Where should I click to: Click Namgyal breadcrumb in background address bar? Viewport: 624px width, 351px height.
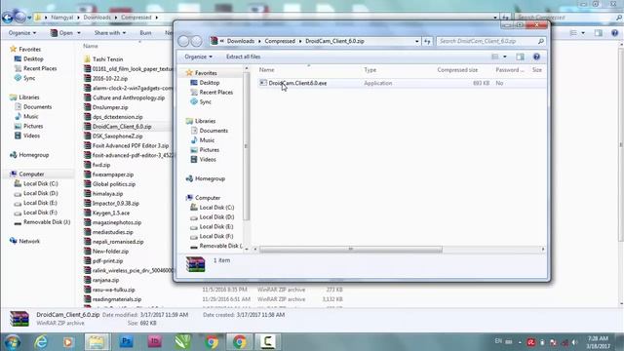tap(62, 18)
